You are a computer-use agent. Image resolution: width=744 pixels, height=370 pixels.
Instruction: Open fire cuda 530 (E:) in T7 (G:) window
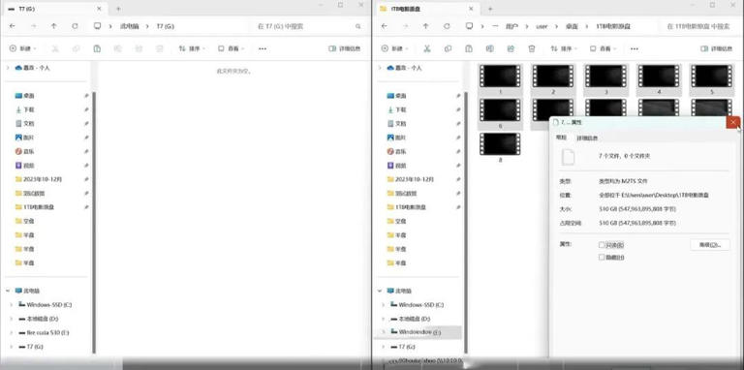pyautogui.click(x=44, y=333)
